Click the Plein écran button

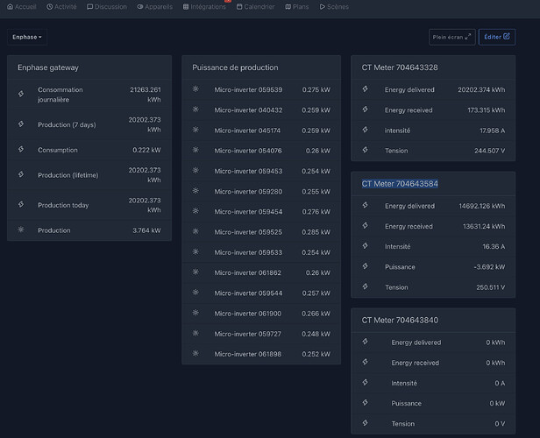[451, 37]
